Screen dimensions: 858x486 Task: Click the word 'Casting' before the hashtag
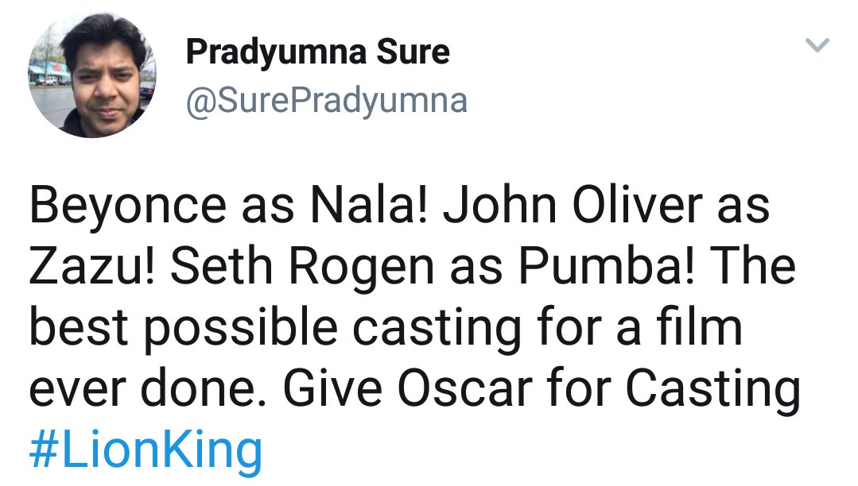(x=713, y=389)
